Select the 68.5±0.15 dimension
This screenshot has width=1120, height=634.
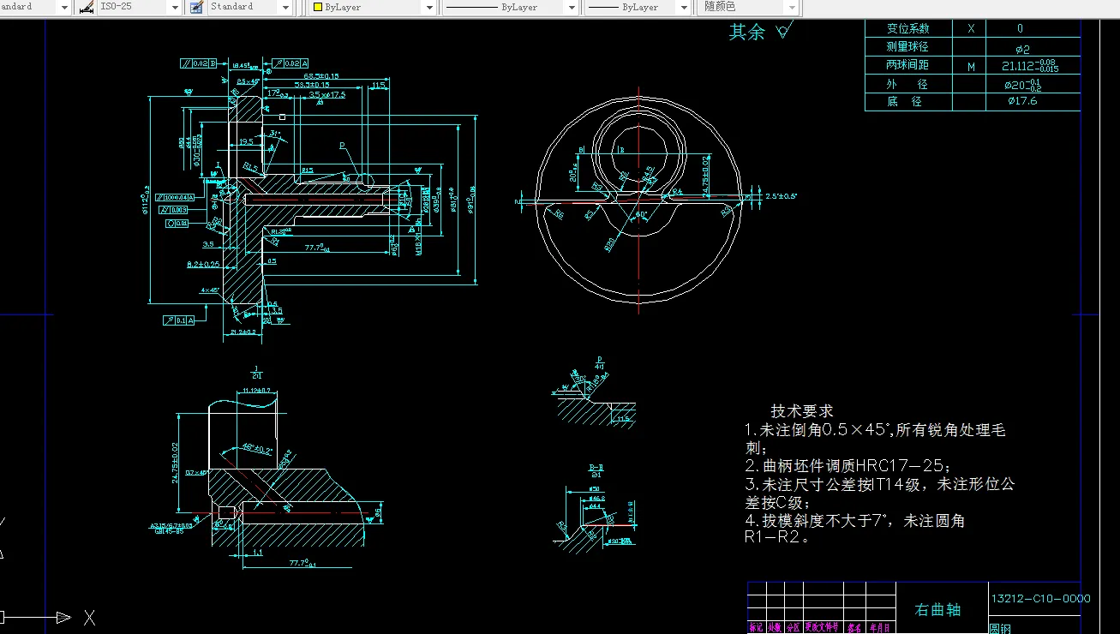click(x=322, y=76)
